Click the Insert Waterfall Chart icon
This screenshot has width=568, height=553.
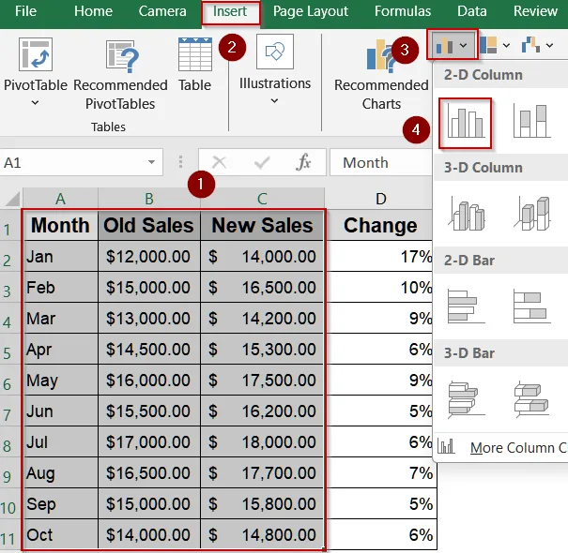coord(530,45)
